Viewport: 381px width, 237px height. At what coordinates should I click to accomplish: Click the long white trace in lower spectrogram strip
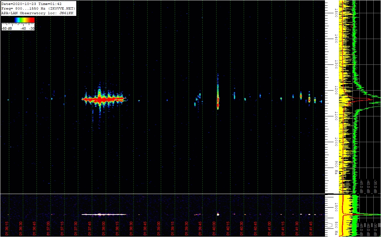coord(104,215)
